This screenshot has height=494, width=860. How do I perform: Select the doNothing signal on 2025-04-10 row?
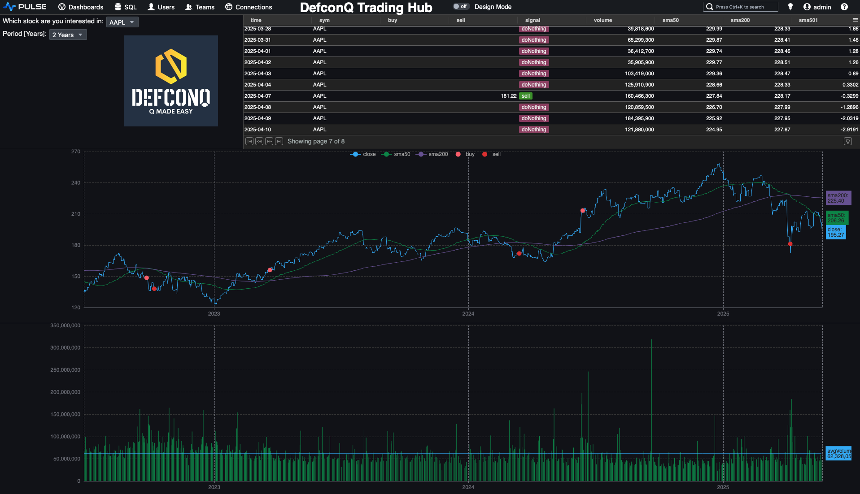coord(534,130)
